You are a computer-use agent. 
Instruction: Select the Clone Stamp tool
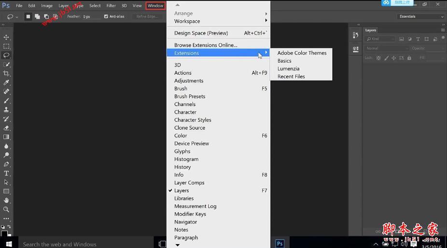point(6,110)
